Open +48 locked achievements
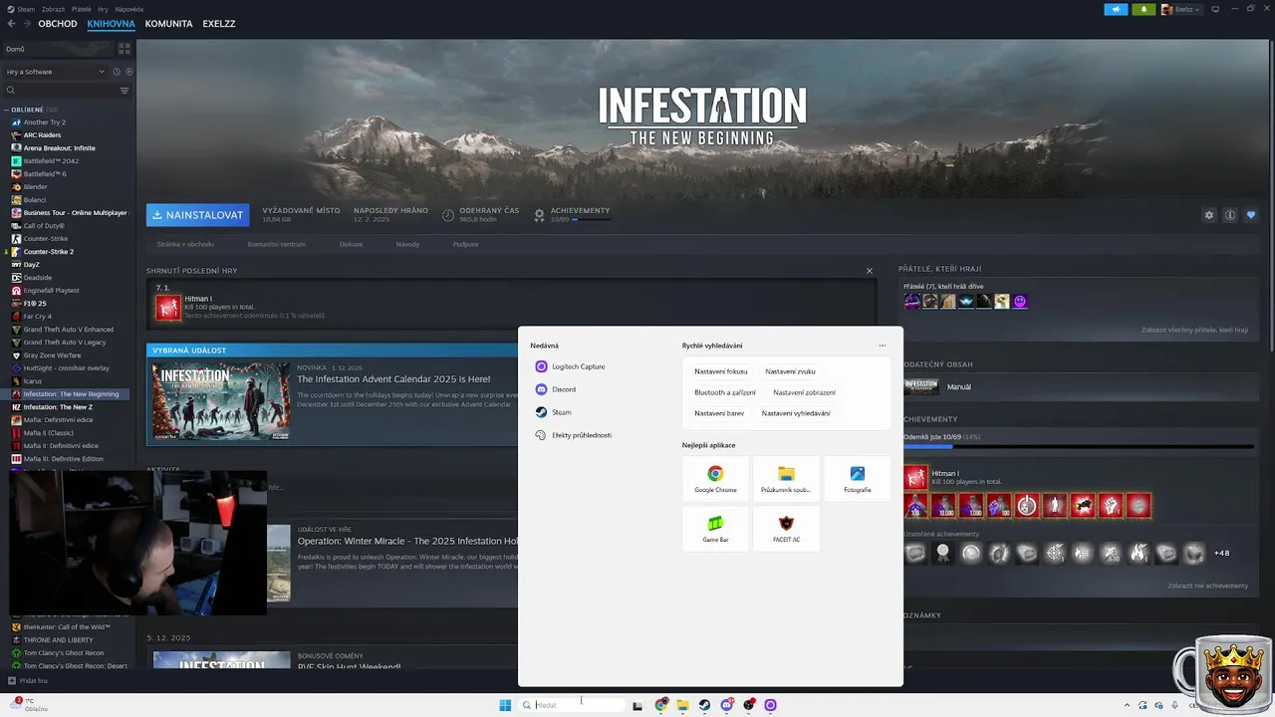 point(1222,553)
